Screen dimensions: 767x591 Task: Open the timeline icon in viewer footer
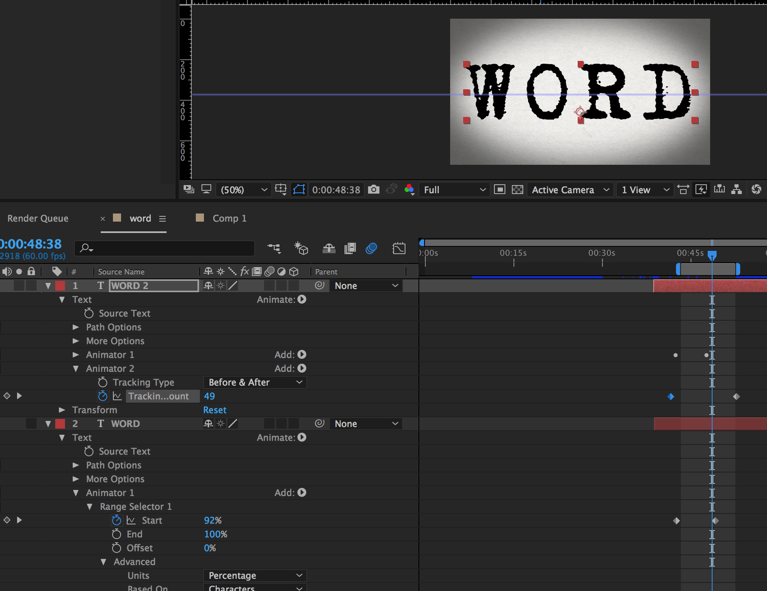[x=719, y=189]
